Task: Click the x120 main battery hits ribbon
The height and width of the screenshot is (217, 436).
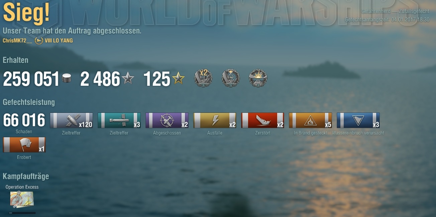Action: click(71, 121)
